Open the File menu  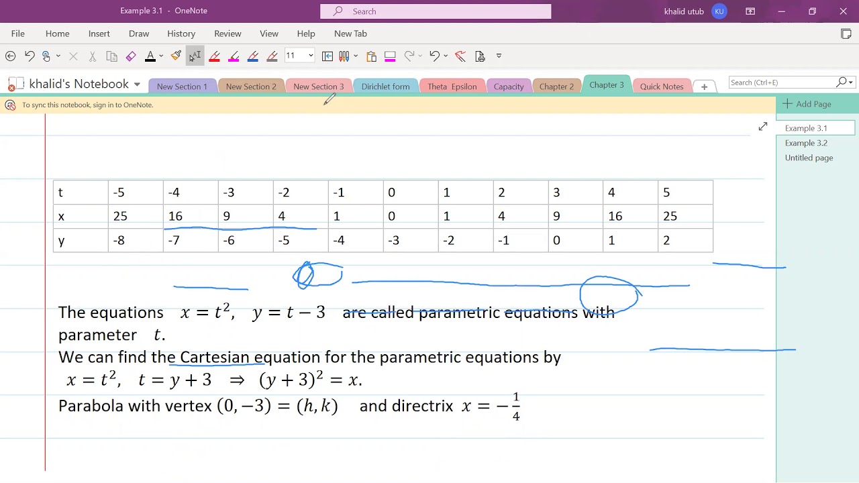pos(18,34)
